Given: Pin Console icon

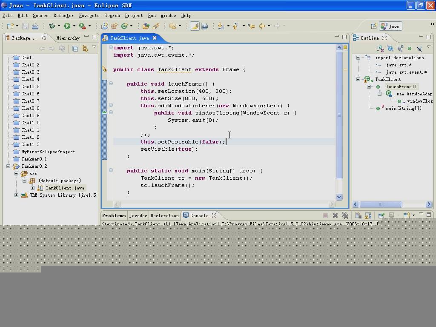Looking at the screenshot, I should [381, 215].
